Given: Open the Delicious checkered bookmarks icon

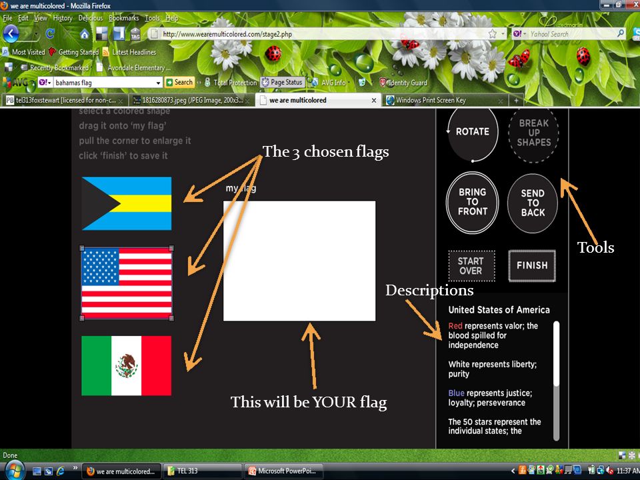Looking at the screenshot, I should click(101, 34).
